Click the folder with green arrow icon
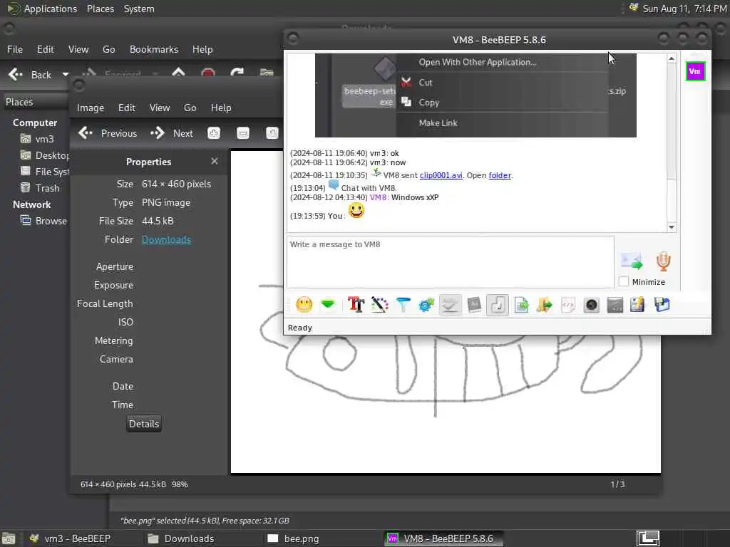 544,305
